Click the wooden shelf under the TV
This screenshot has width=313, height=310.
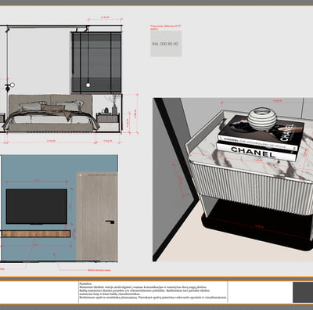coord(36,234)
